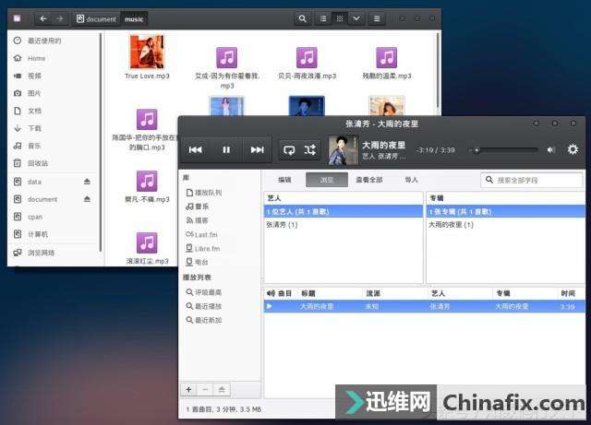Toggle shuffle playback
This screenshot has height=425, width=591.
(x=310, y=149)
